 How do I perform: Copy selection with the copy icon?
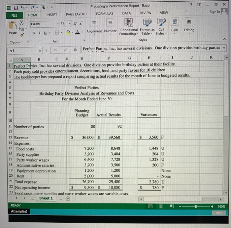[21, 29]
